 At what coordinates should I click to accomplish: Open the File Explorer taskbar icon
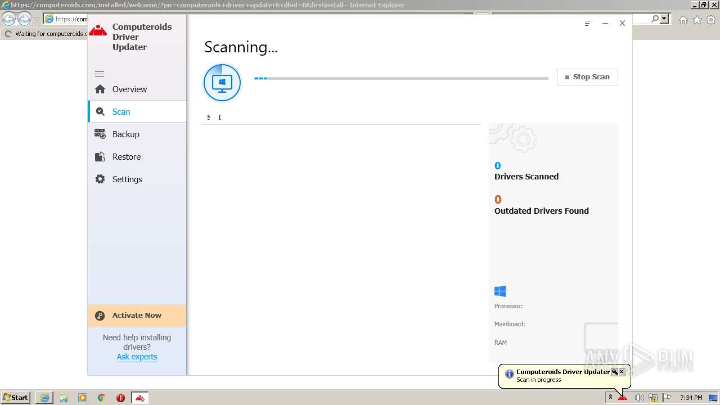click(x=64, y=398)
